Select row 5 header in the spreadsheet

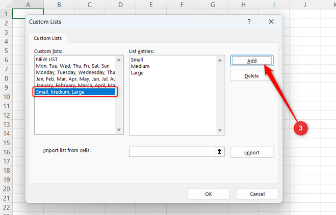6,51
